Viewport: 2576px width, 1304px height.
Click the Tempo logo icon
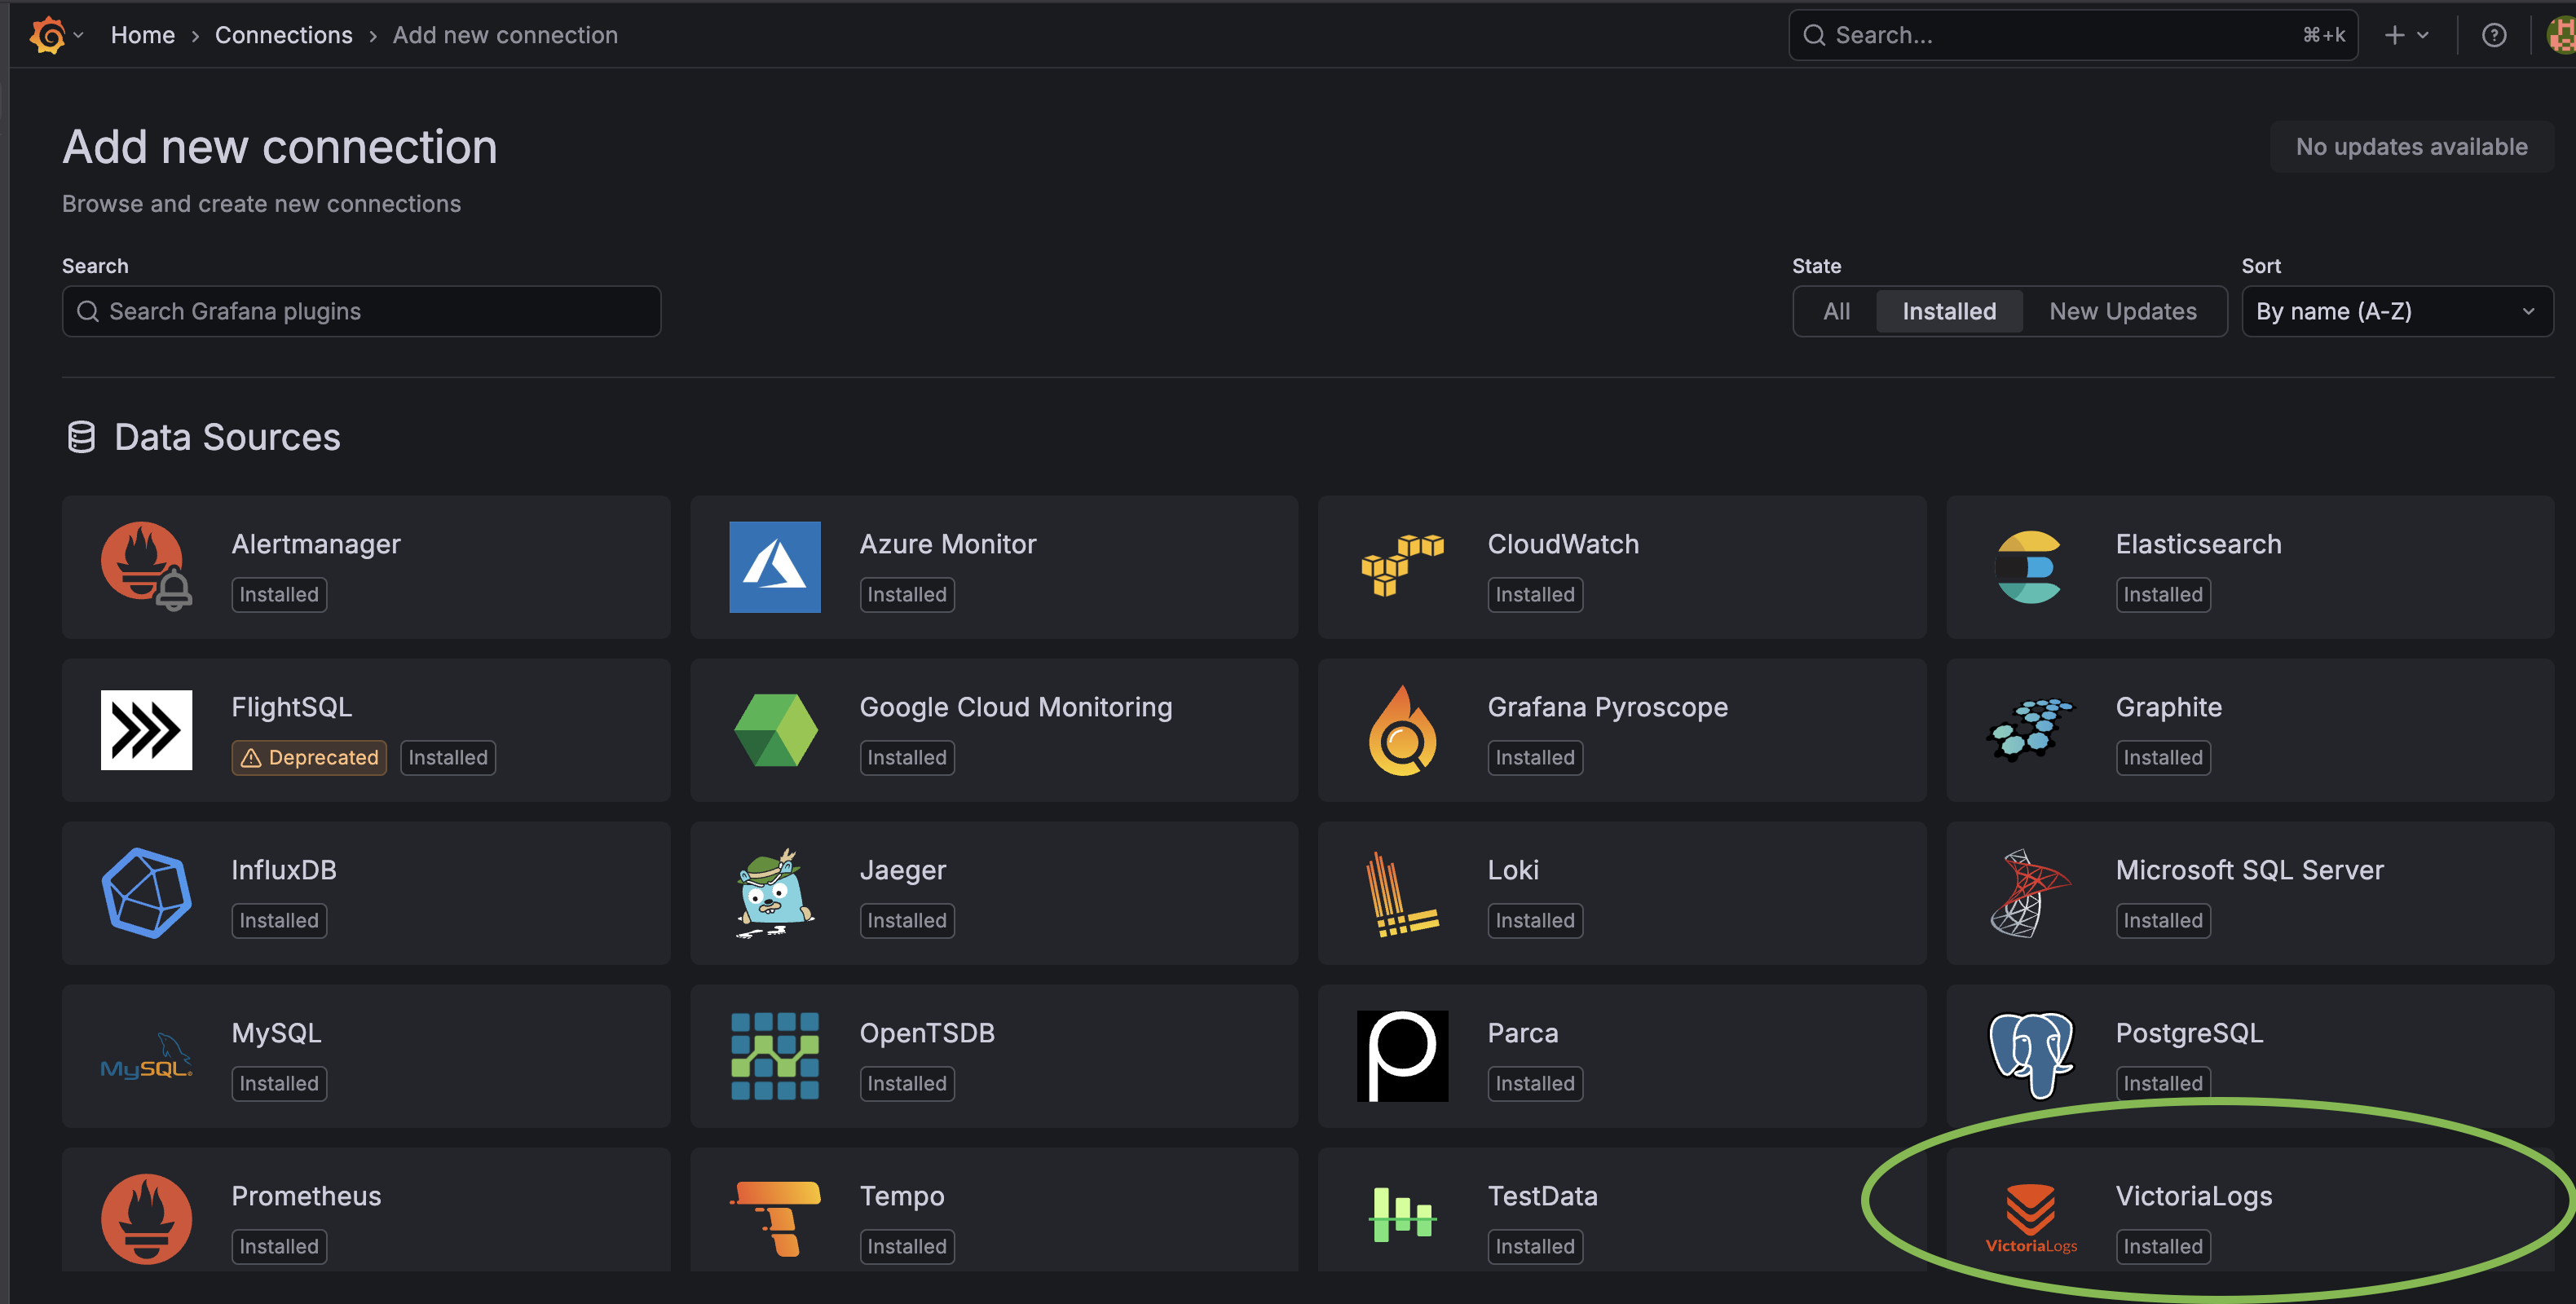[775, 1218]
